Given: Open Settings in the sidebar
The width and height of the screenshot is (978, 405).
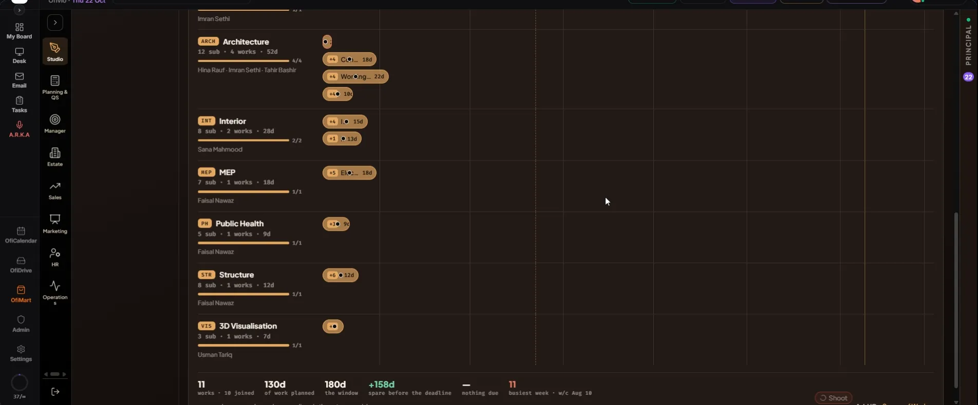Looking at the screenshot, I should coord(21,353).
